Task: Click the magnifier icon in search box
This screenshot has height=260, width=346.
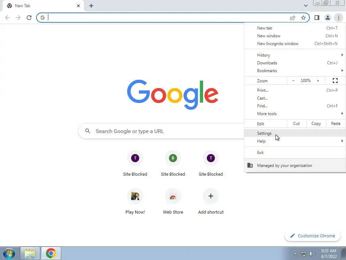Action: coord(88,131)
